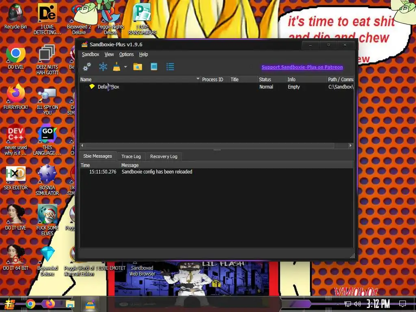416x312 pixels.
Task: Sort by the Title column header
Action: tap(243, 79)
